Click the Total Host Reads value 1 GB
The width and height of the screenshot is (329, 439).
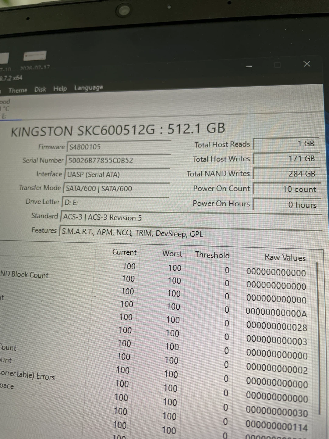[286, 144]
